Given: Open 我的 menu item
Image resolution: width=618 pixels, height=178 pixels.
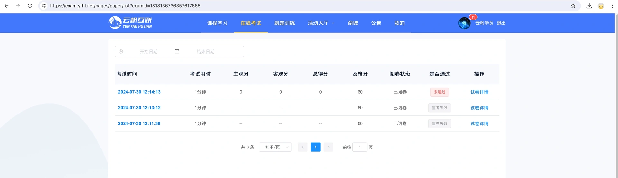Looking at the screenshot, I should pos(399,23).
